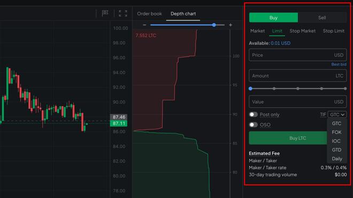Adjust the depth chart zoom slider handle
Screen dimensions: 353x198
pyautogui.click(x=214, y=25)
